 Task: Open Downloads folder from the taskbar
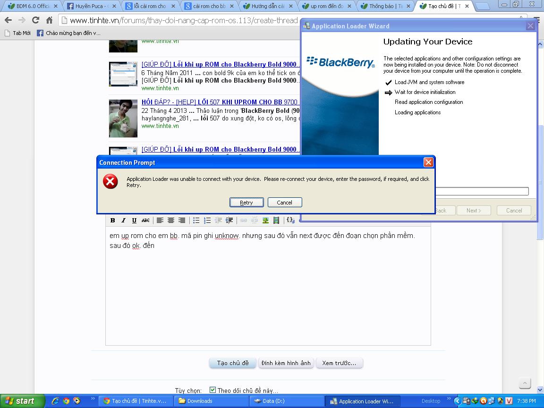coord(211,401)
